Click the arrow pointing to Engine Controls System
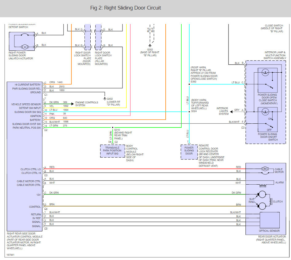The width and height of the screenshot is (291, 260). 73,104
